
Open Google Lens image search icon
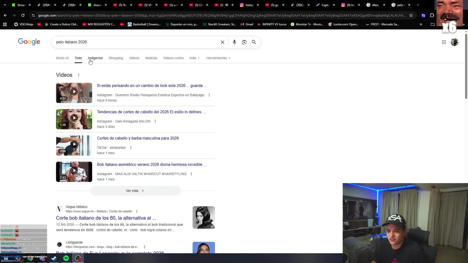pos(244,42)
